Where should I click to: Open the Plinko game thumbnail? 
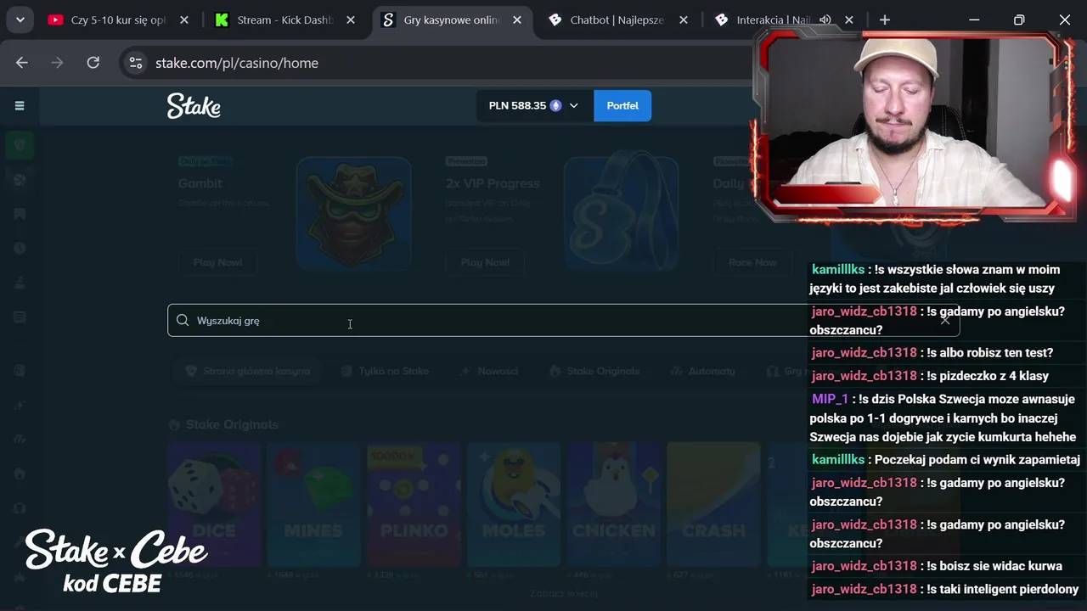tap(414, 504)
